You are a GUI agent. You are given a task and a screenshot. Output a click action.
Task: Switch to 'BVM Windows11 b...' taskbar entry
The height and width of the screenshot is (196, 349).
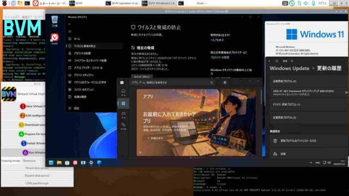click(159, 3)
